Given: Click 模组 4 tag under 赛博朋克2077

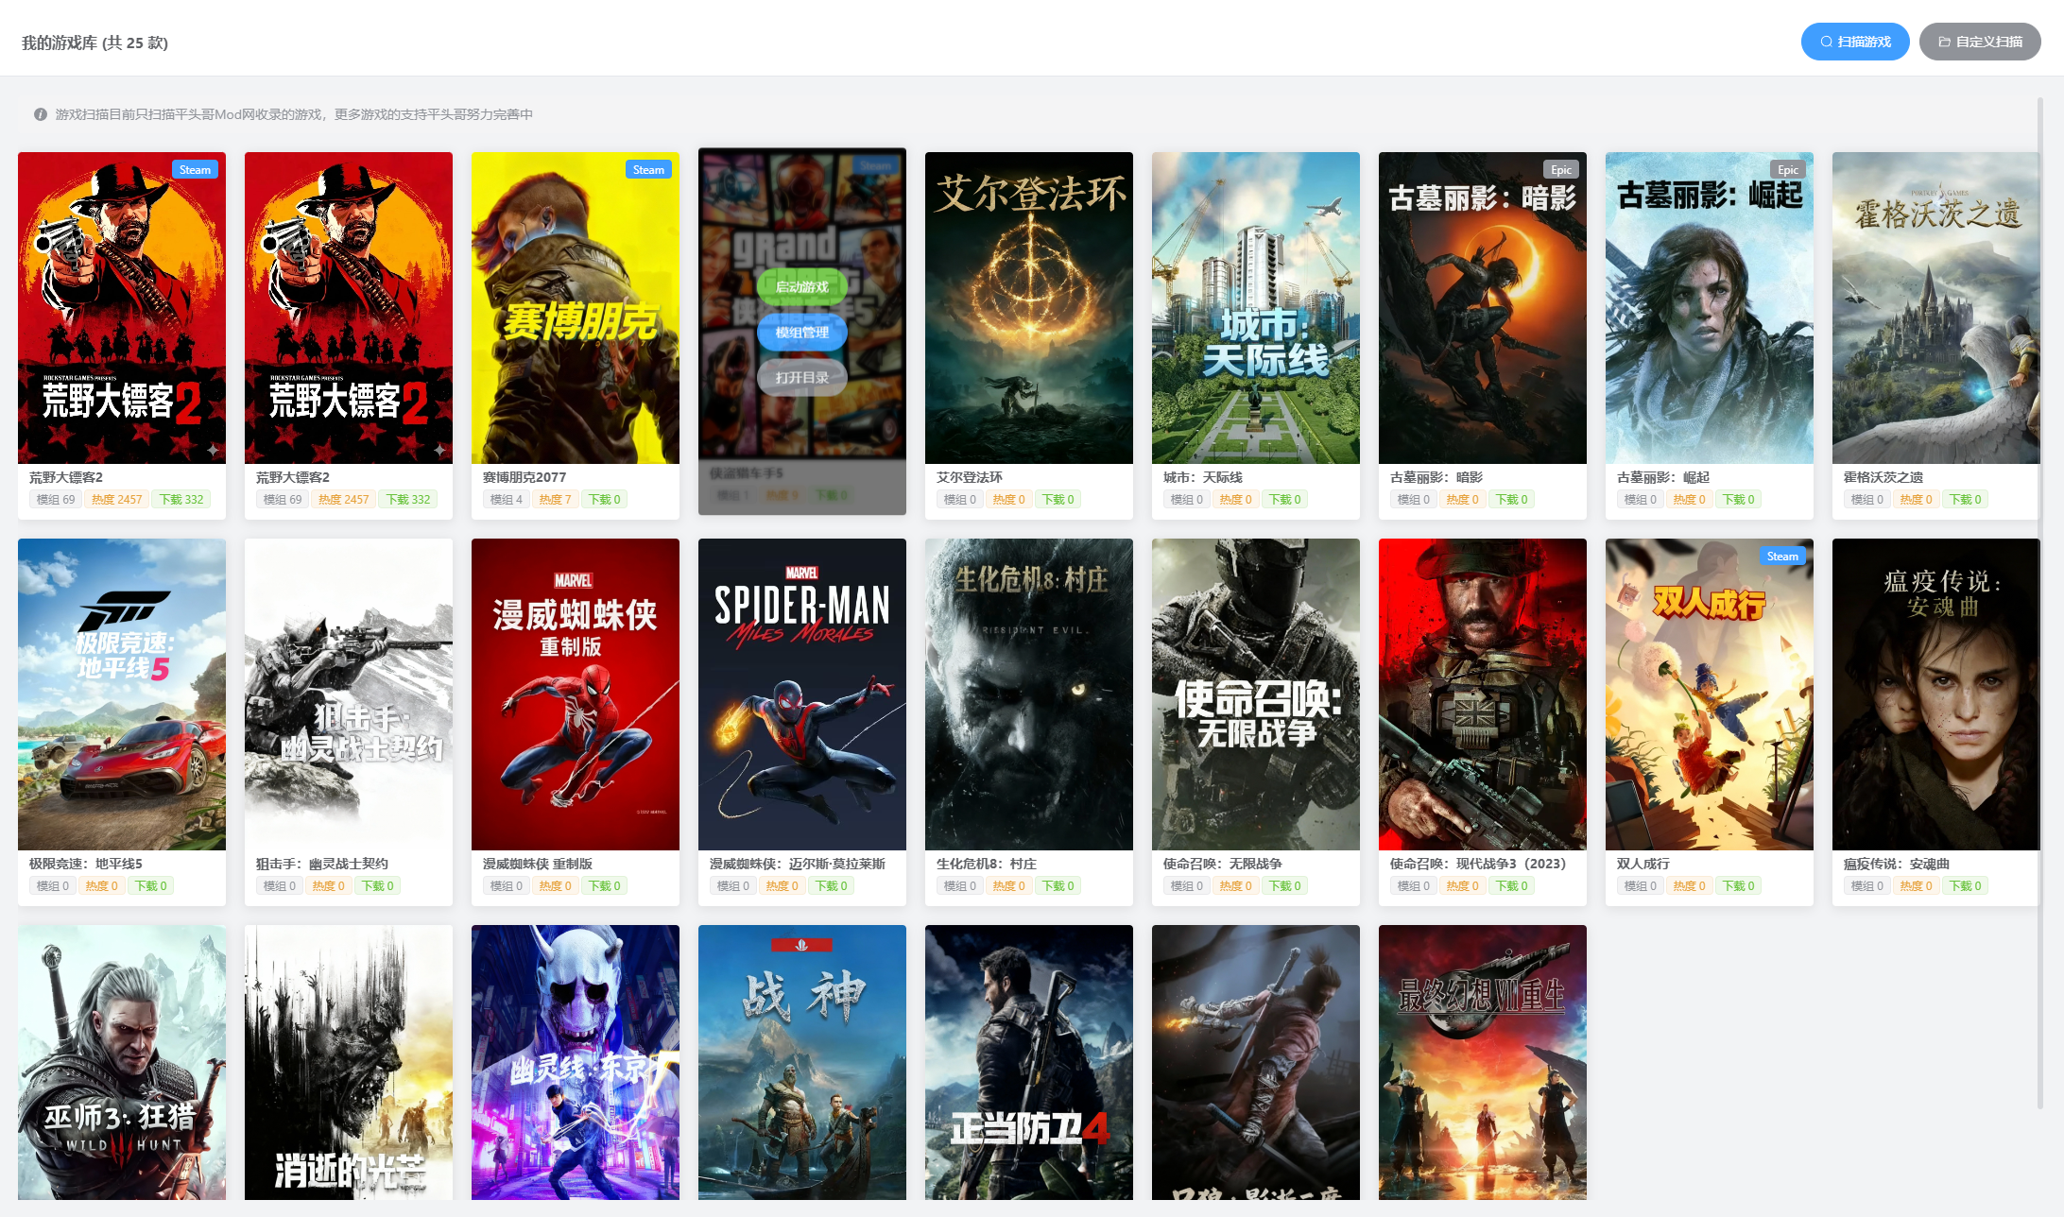Looking at the screenshot, I should pyautogui.click(x=506, y=500).
